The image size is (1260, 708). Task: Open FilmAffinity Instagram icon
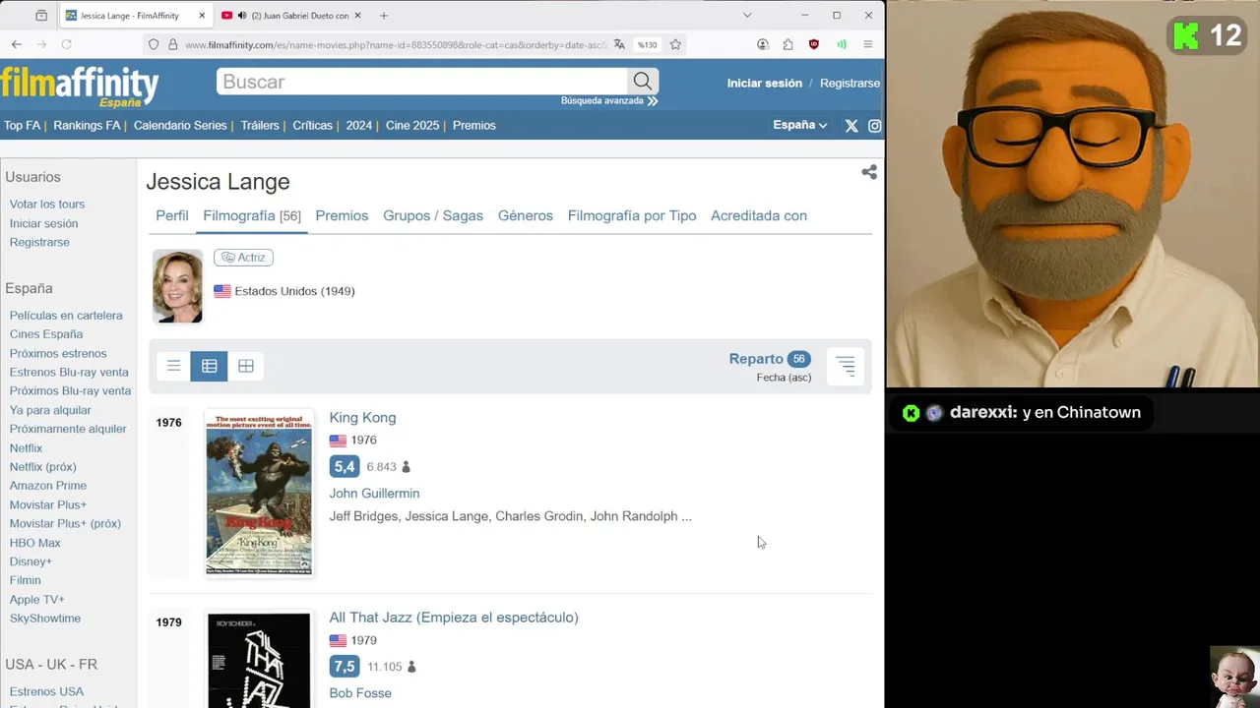(874, 126)
